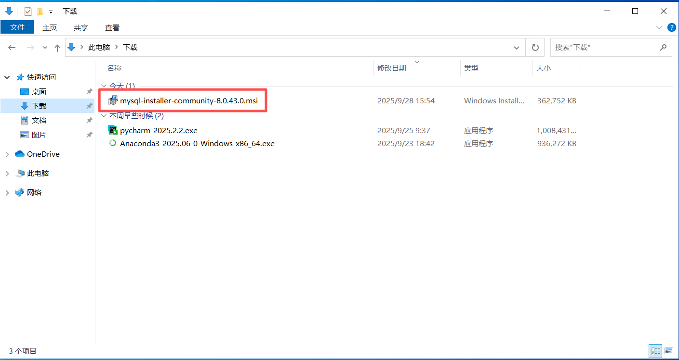Open 桌面 in the navigation pane
The image size is (679, 360).
click(x=39, y=91)
